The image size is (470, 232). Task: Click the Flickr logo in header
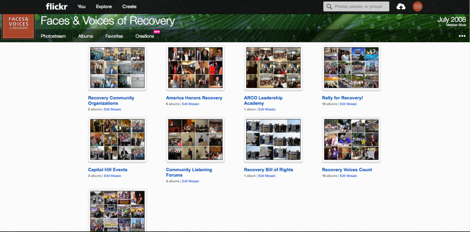click(x=56, y=6)
